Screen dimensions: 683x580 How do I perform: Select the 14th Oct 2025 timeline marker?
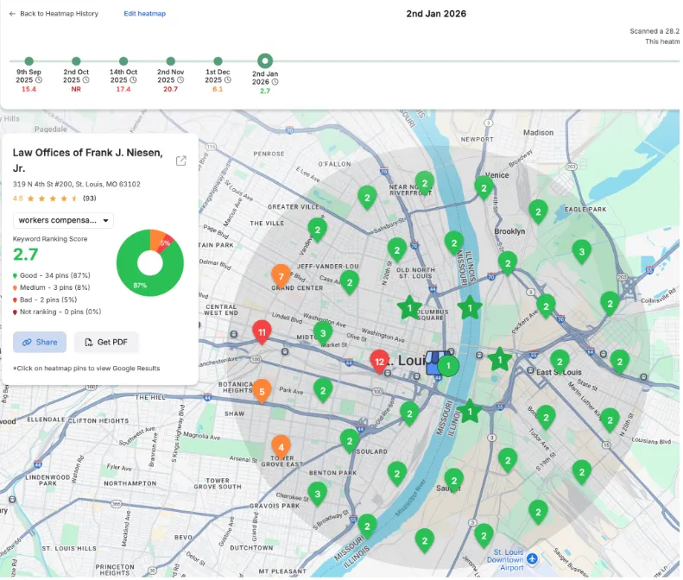pyautogui.click(x=123, y=61)
